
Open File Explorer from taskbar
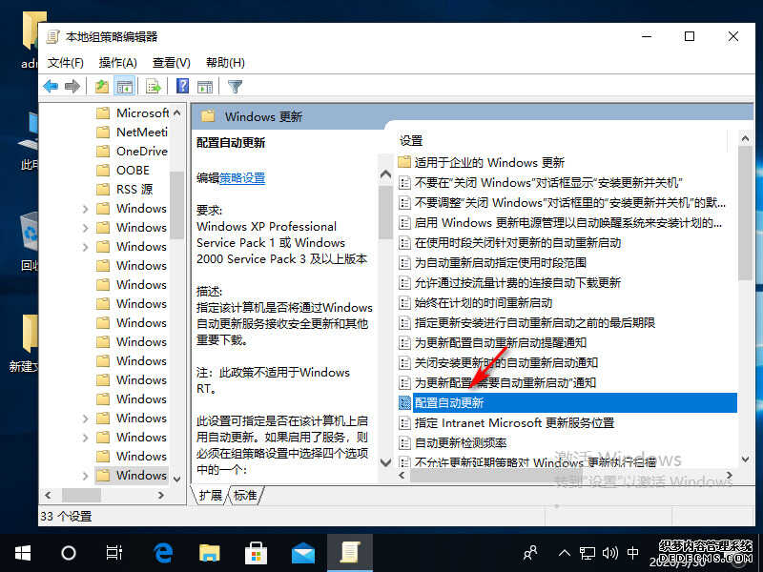(x=210, y=553)
